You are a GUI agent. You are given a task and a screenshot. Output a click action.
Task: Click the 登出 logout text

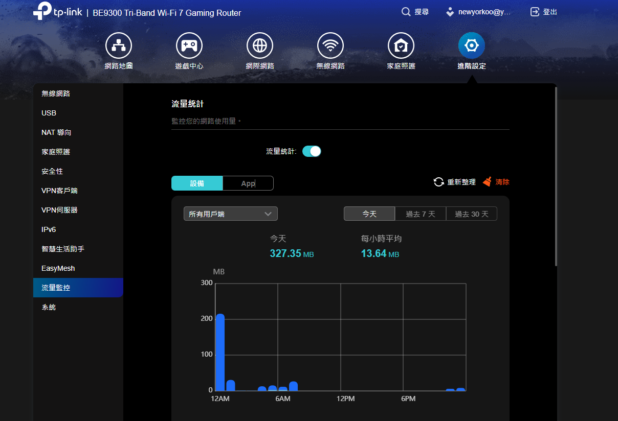click(550, 12)
